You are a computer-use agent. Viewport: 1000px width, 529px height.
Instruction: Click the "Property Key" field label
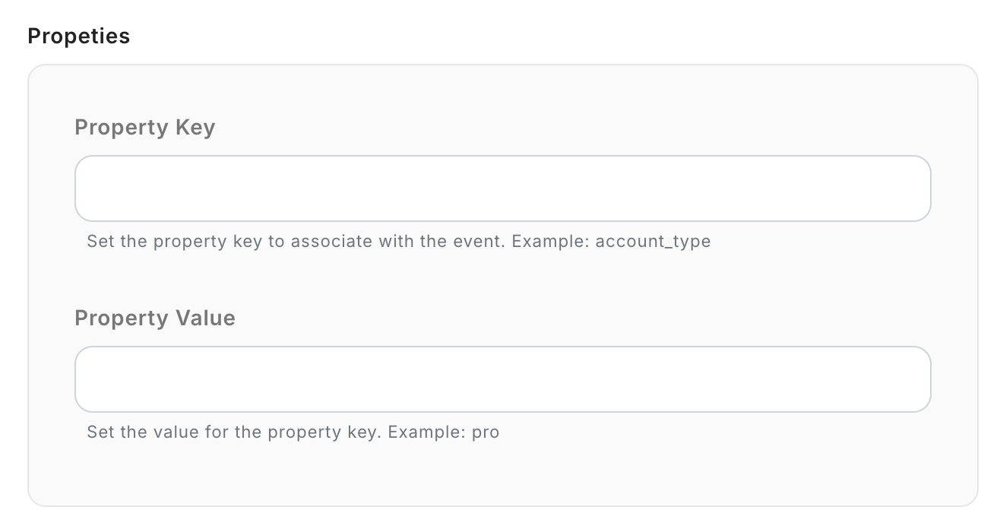coord(144,128)
